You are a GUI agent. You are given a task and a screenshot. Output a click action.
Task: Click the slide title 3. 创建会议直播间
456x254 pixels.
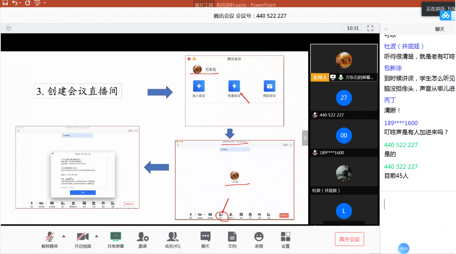click(78, 91)
